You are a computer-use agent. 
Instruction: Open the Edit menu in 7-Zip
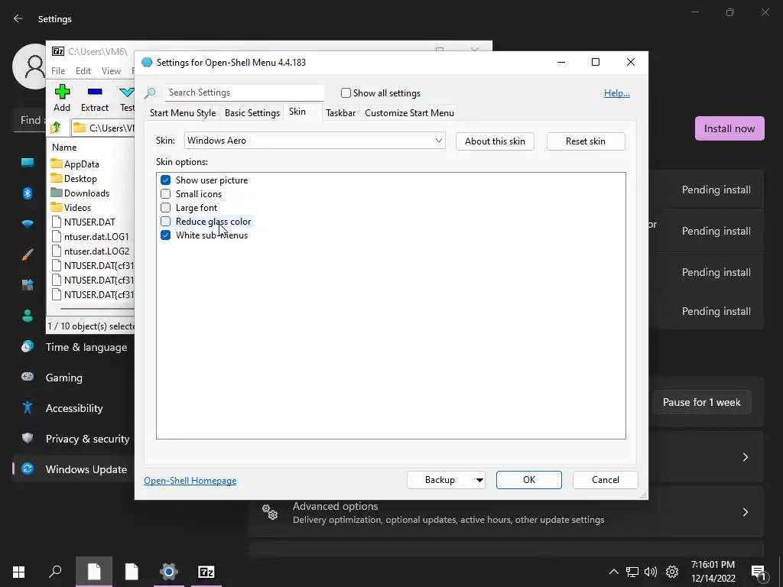pyautogui.click(x=83, y=71)
